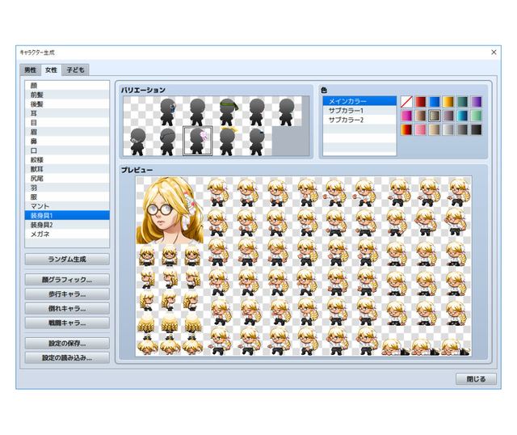Screen dimensions: 517x435
Task: Switch to the 女性 tab
Action: point(51,70)
